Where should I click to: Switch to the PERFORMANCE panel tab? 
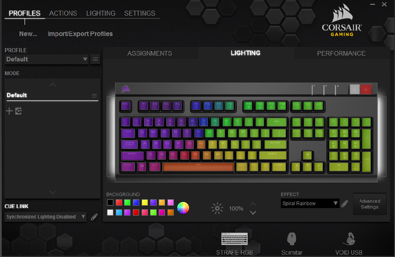pyautogui.click(x=341, y=53)
